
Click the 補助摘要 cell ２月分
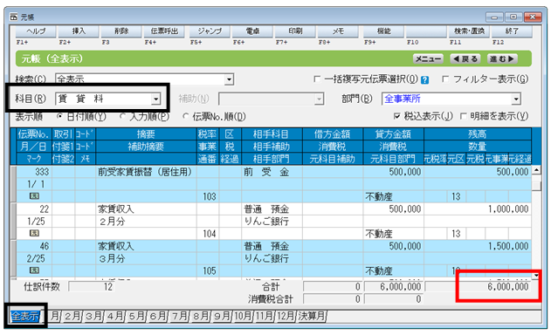pos(146,222)
